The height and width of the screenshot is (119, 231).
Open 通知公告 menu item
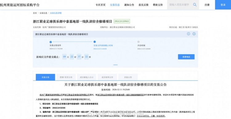click(129, 5)
